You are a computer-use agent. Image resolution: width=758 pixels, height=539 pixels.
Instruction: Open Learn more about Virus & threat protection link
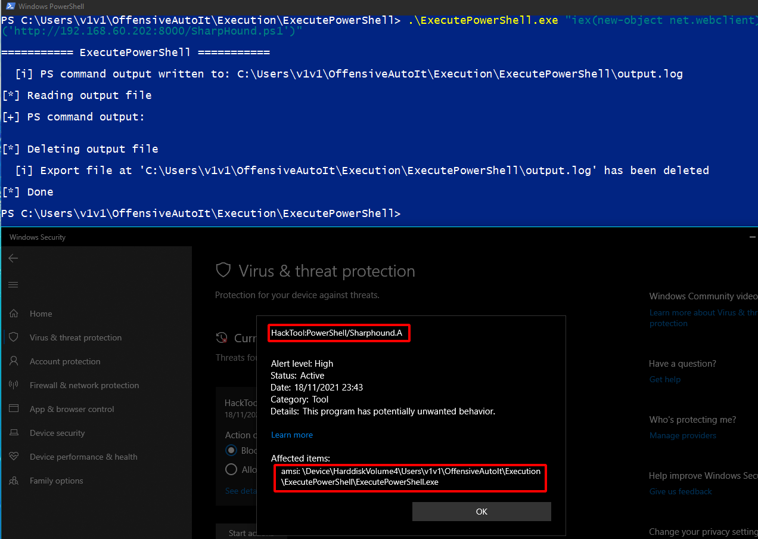coord(703,318)
